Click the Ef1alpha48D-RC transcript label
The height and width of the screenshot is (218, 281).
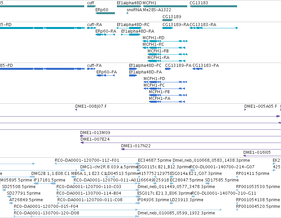(x=133, y=25)
